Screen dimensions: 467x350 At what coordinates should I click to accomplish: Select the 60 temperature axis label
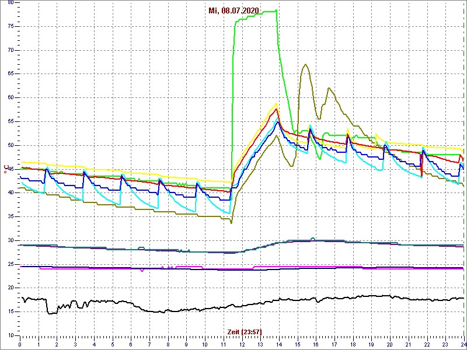click(11, 97)
